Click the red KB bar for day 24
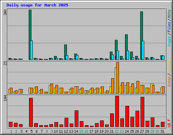This screenshot has width=173, height=135. [127, 116]
